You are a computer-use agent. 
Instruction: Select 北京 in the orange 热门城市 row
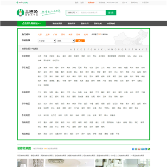(40, 34)
